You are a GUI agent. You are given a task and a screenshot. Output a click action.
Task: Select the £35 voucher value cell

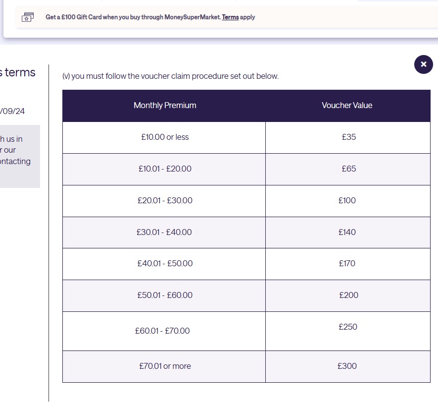tap(348, 137)
